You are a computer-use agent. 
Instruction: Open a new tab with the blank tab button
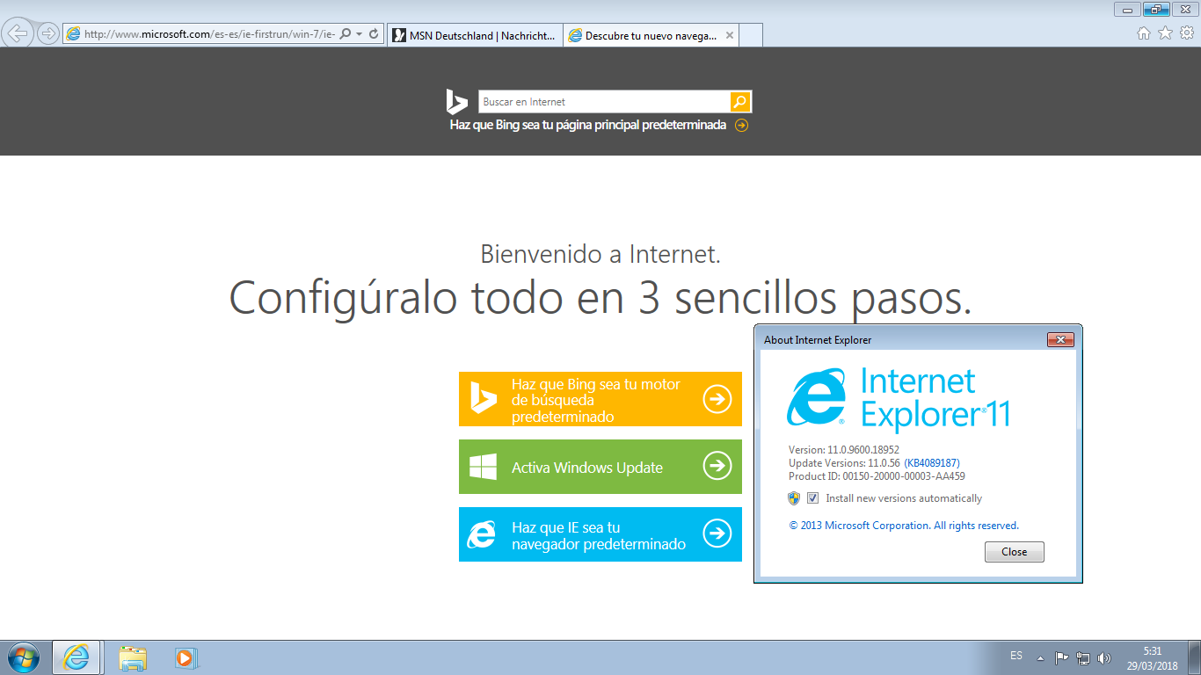(751, 35)
